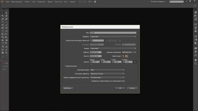
Task: Click the top bleed Сверху stepper
Action: (91, 62)
